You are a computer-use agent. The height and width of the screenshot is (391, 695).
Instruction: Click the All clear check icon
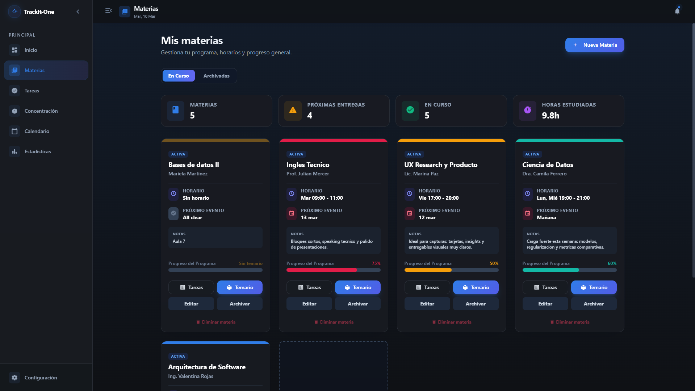(173, 213)
